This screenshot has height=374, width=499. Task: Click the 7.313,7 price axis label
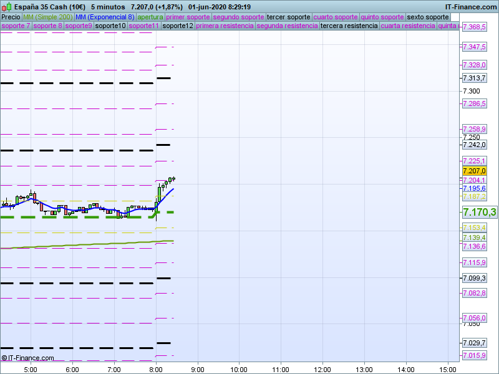473,78
